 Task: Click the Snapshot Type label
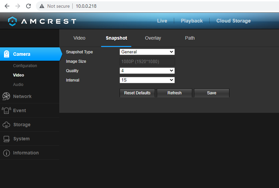click(x=79, y=52)
